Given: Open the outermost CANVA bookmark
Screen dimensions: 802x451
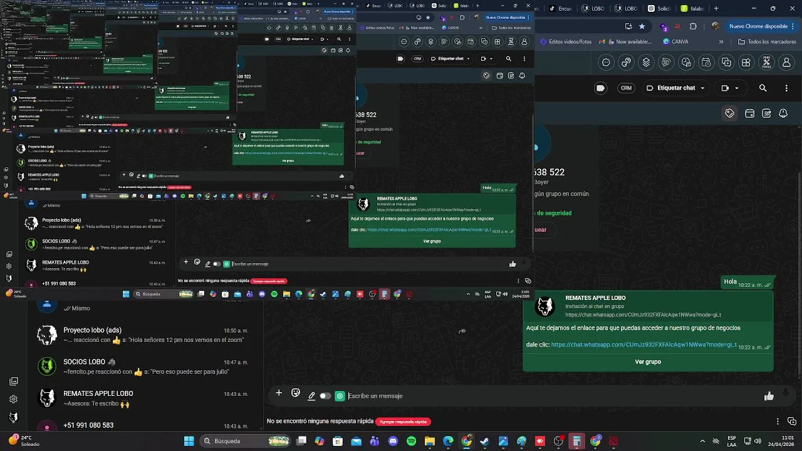Looking at the screenshot, I should point(675,42).
